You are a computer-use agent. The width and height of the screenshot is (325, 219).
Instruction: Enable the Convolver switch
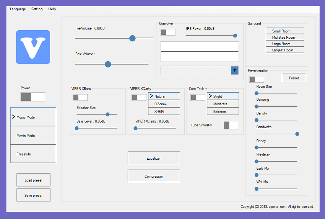coord(168,32)
